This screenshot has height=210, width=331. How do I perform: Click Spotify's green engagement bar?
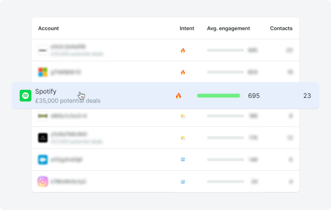coord(219,95)
